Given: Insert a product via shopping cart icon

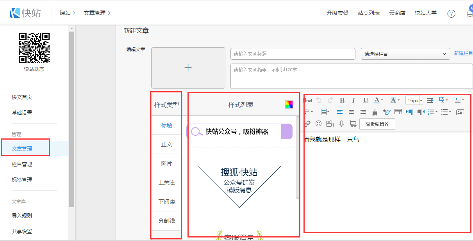Looking at the screenshot, I should [353, 124].
